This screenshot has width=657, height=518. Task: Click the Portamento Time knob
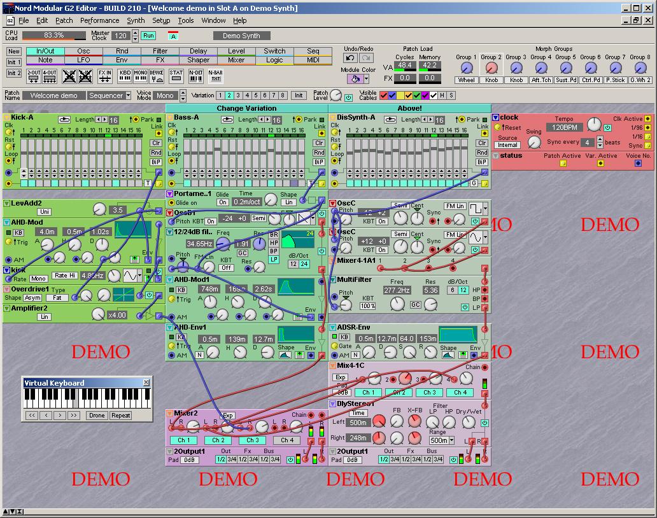click(x=271, y=200)
